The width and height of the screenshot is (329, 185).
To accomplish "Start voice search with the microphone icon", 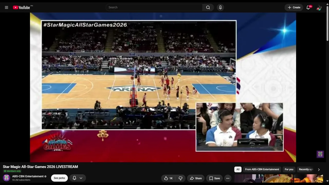I will point(220,7).
